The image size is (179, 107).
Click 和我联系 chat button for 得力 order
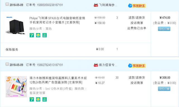point(137,65)
